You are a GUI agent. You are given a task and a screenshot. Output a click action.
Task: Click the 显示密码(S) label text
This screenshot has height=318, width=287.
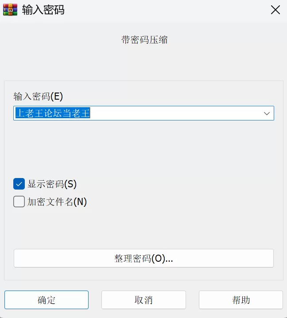[52, 184]
